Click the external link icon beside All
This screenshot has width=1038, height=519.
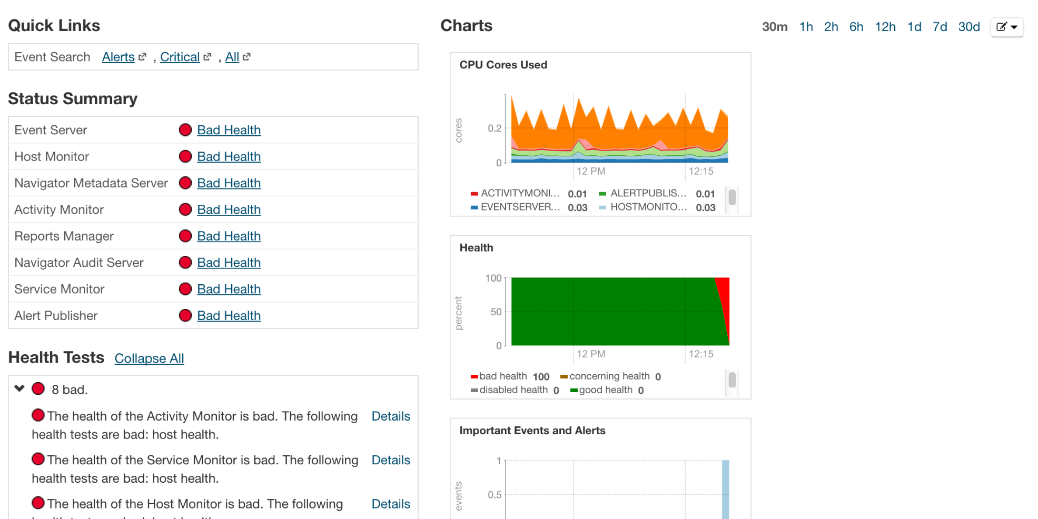246,57
